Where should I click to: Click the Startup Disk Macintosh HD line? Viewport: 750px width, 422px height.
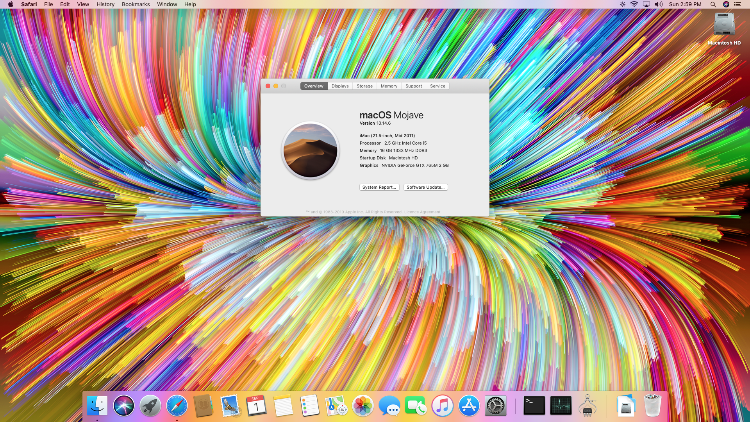point(389,158)
